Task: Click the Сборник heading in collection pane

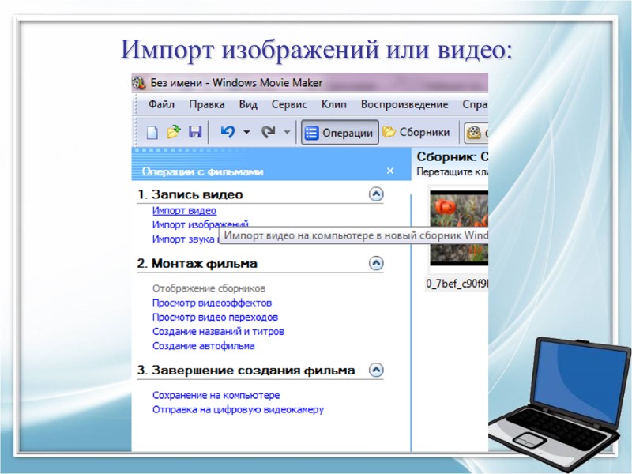Action: 452,156
